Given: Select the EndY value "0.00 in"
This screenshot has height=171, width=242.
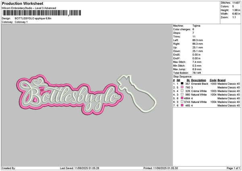Looking at the screenshot, I should tap(196, 58).
